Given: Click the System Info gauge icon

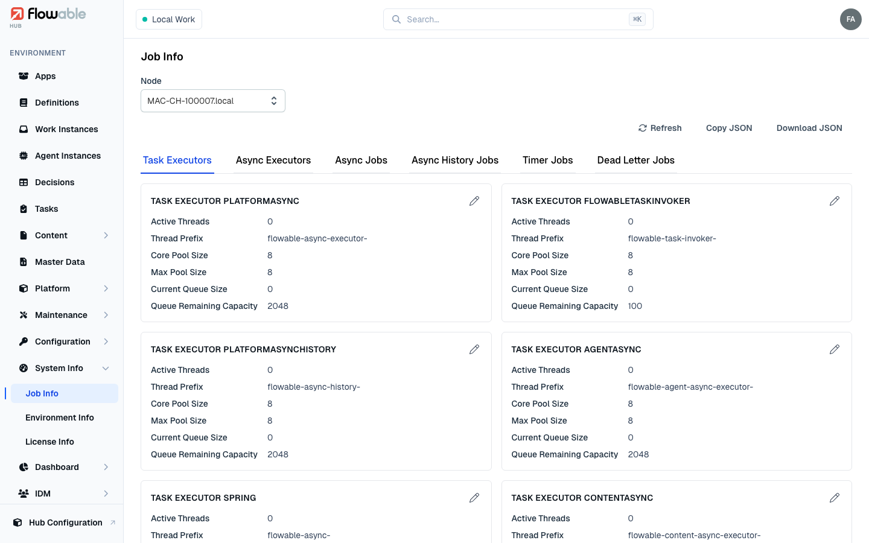Looking at the screenshot, I should pos(24,368).
